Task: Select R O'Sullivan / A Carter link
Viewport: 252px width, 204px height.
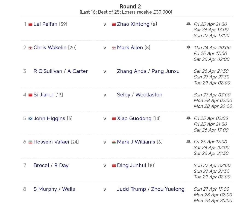Action: point(61,71)
